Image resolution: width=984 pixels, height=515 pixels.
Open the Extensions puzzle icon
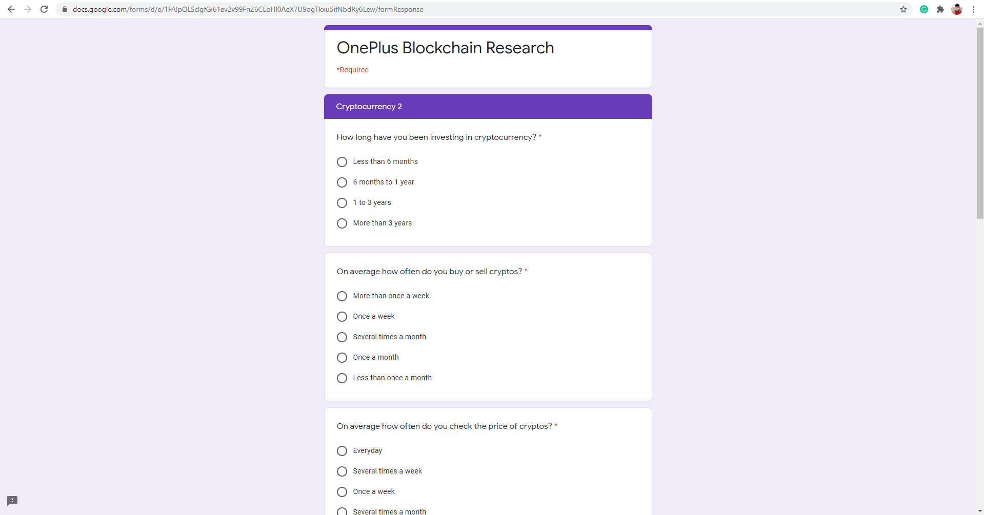point(940,9)
